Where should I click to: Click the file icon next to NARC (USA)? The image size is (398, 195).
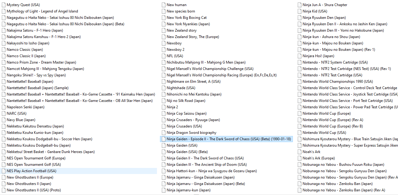tap(4, 113)
